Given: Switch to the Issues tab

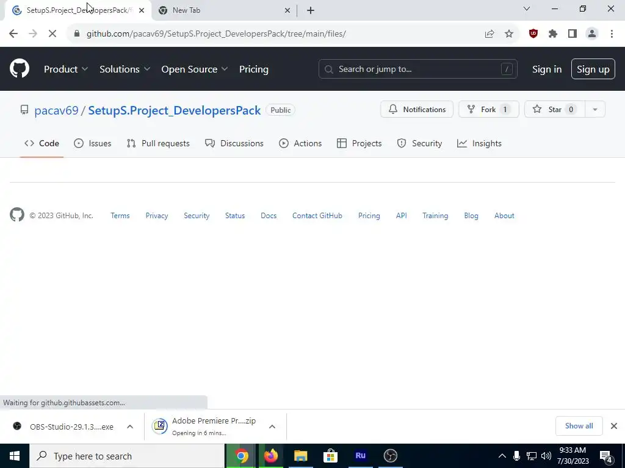Looking at the screenshot, I should tap(93, 143).
